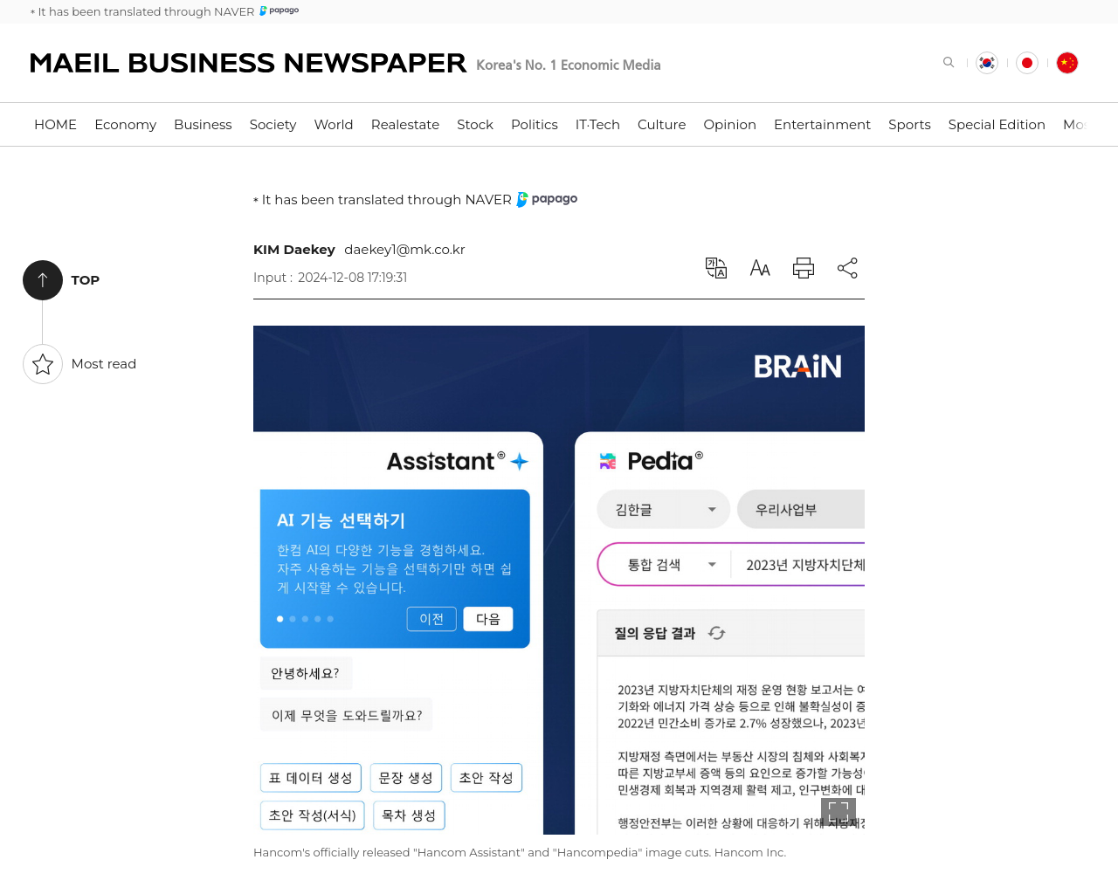Switch to Chinese language flag

pos(1067,63)
